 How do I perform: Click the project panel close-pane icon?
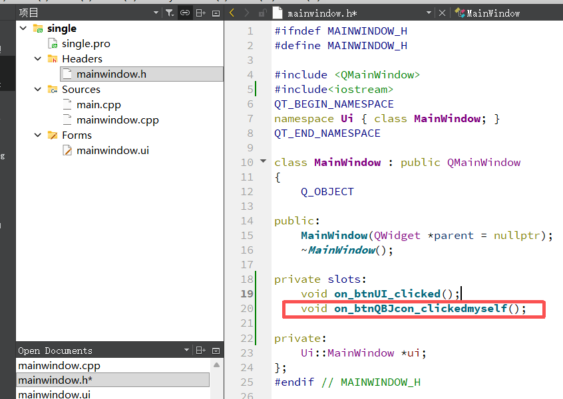point(216,13)
